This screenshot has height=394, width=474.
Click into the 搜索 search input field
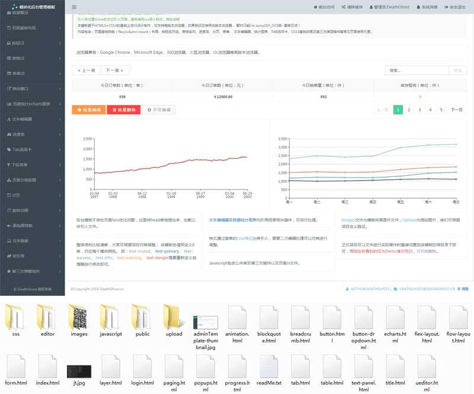(417, 70)
